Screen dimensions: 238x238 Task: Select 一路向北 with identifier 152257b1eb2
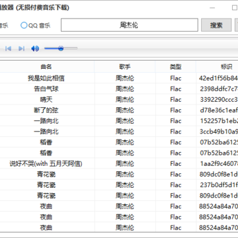(x=46, y=121)
